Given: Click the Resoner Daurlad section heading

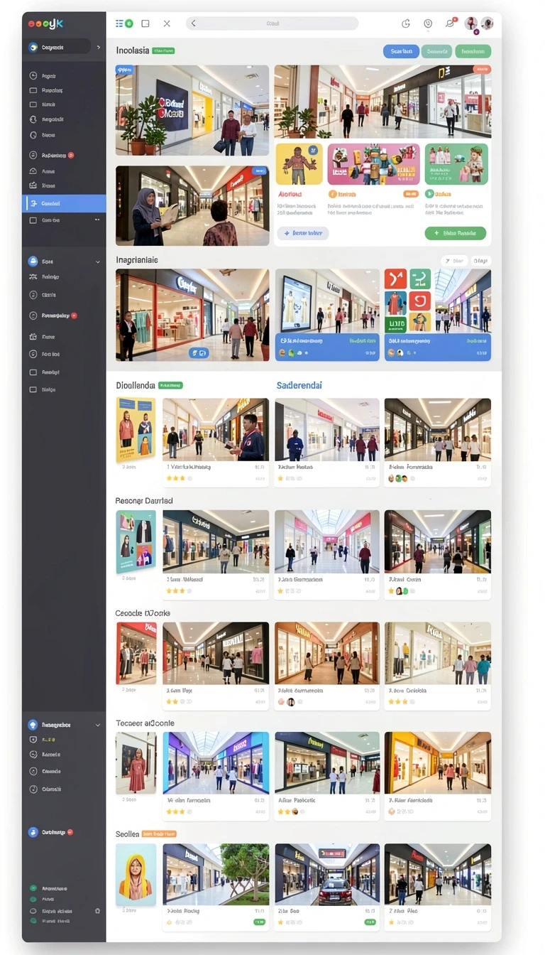Looking at the screenshot, I should click(x=144, y=501).
